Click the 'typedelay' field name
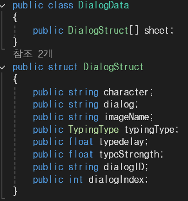 [122, 142]
